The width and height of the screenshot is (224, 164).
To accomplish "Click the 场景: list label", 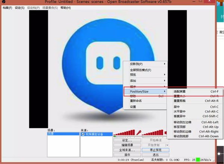I will pos(51,130).
